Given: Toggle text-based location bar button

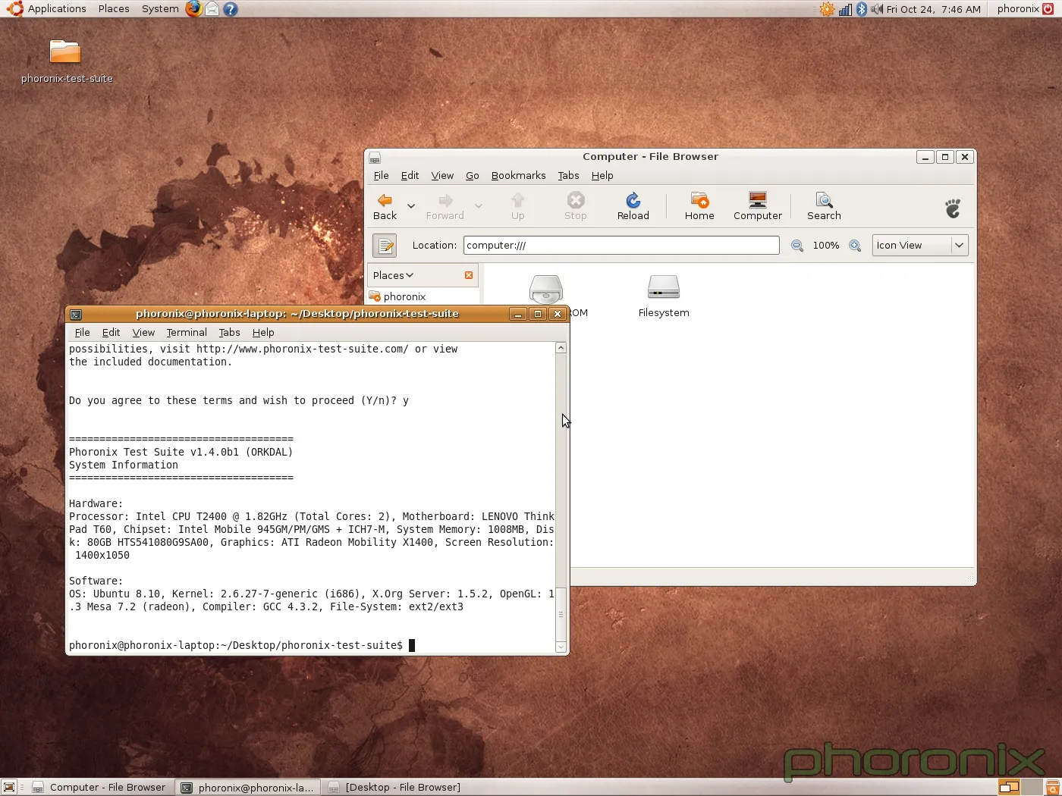Looking at the screenshot, I should [x=385, y=246].
